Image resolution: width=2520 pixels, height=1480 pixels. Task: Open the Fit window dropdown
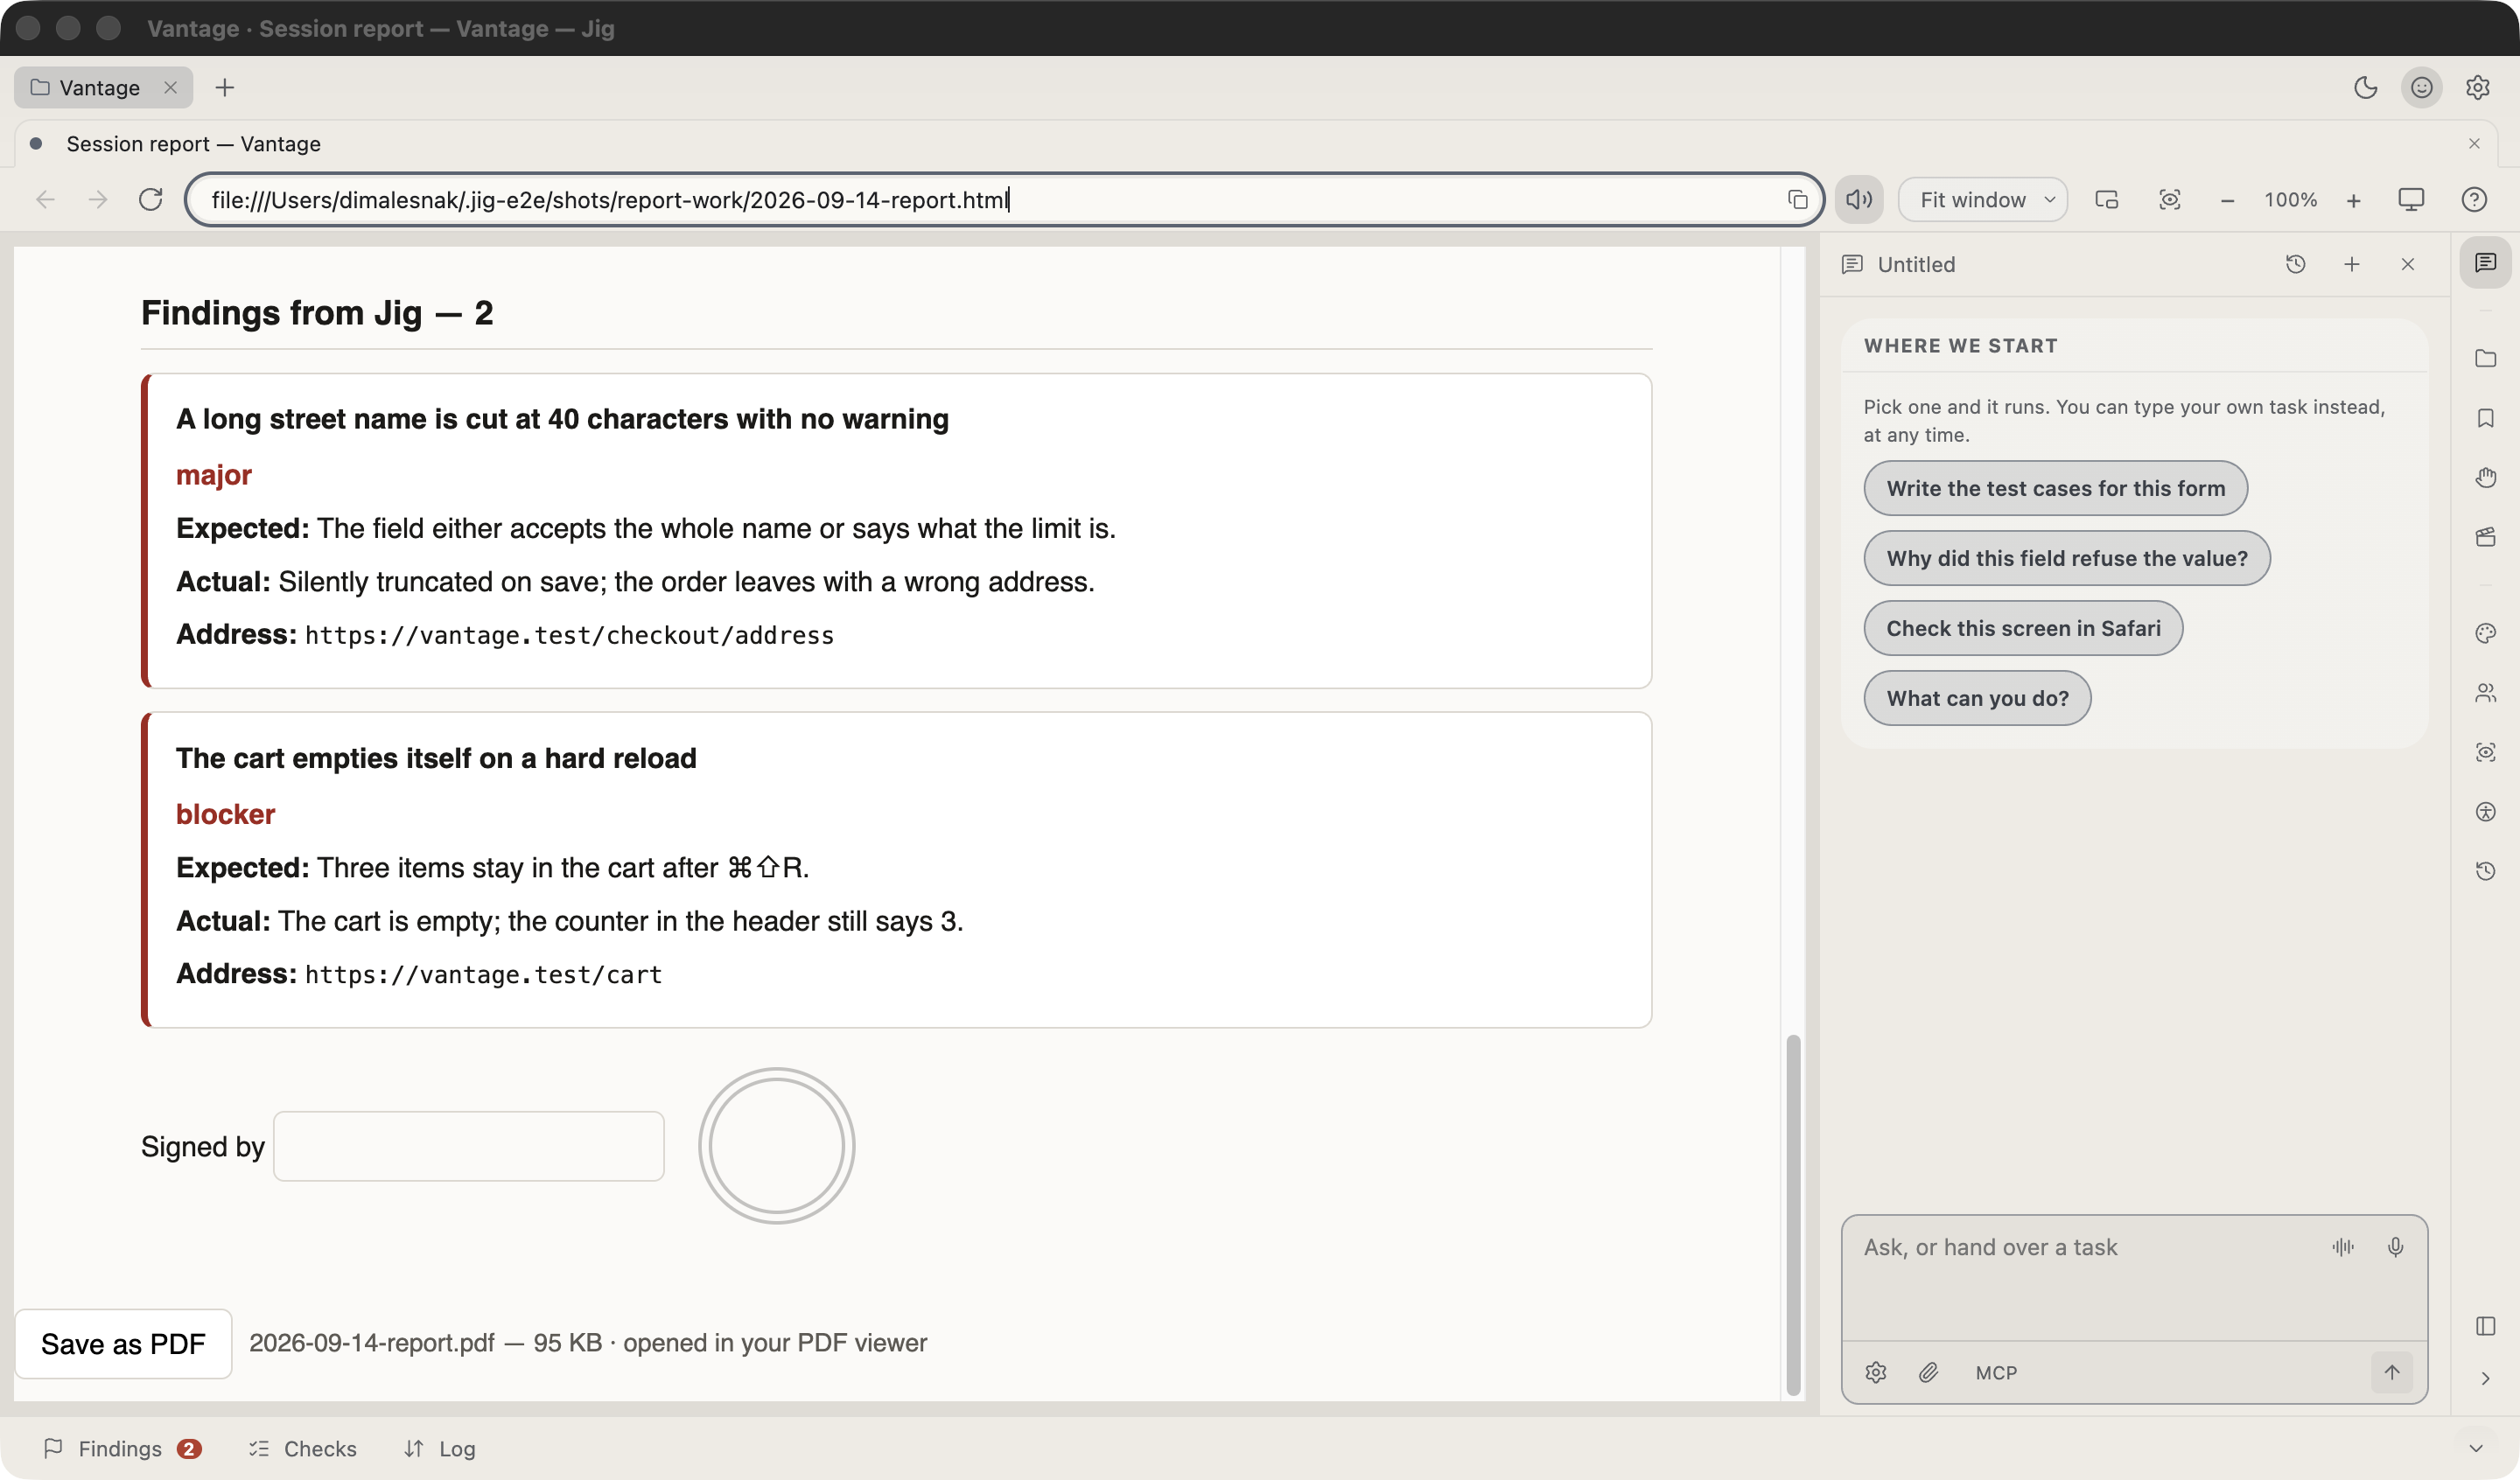click(1983, 200)
